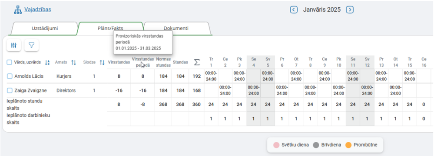434x156 pixels.
Task: Switch to the Dokumenti tab
Action: click(176, 29)
